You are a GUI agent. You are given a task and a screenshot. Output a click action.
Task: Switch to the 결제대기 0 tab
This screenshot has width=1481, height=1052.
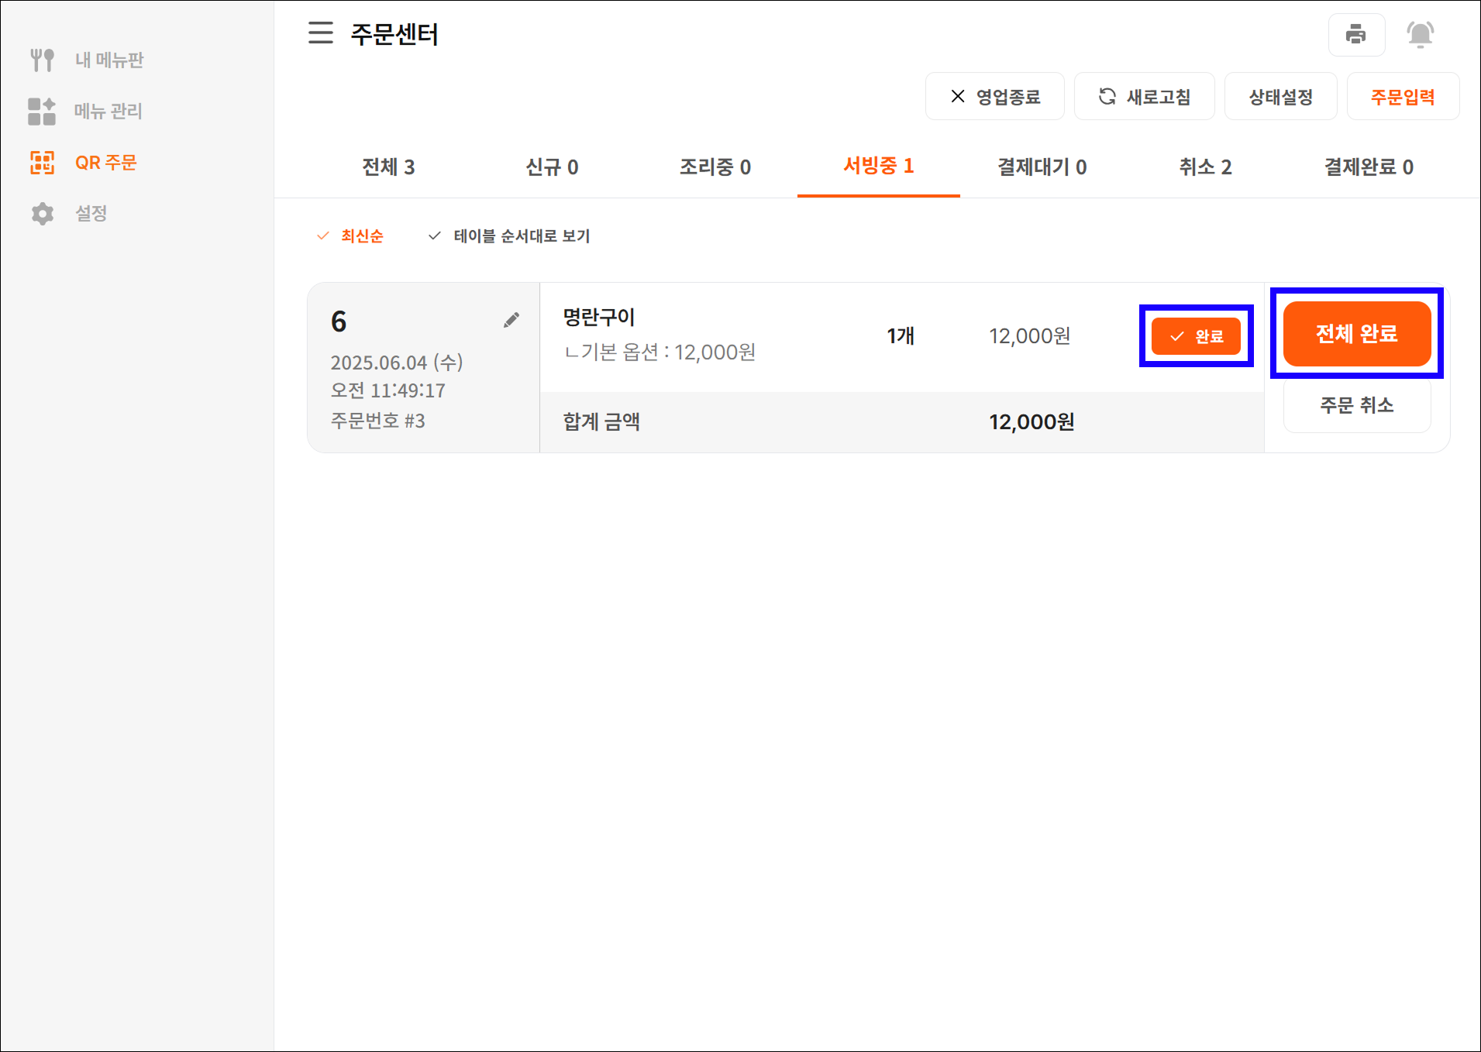(x=1042, y=167)
